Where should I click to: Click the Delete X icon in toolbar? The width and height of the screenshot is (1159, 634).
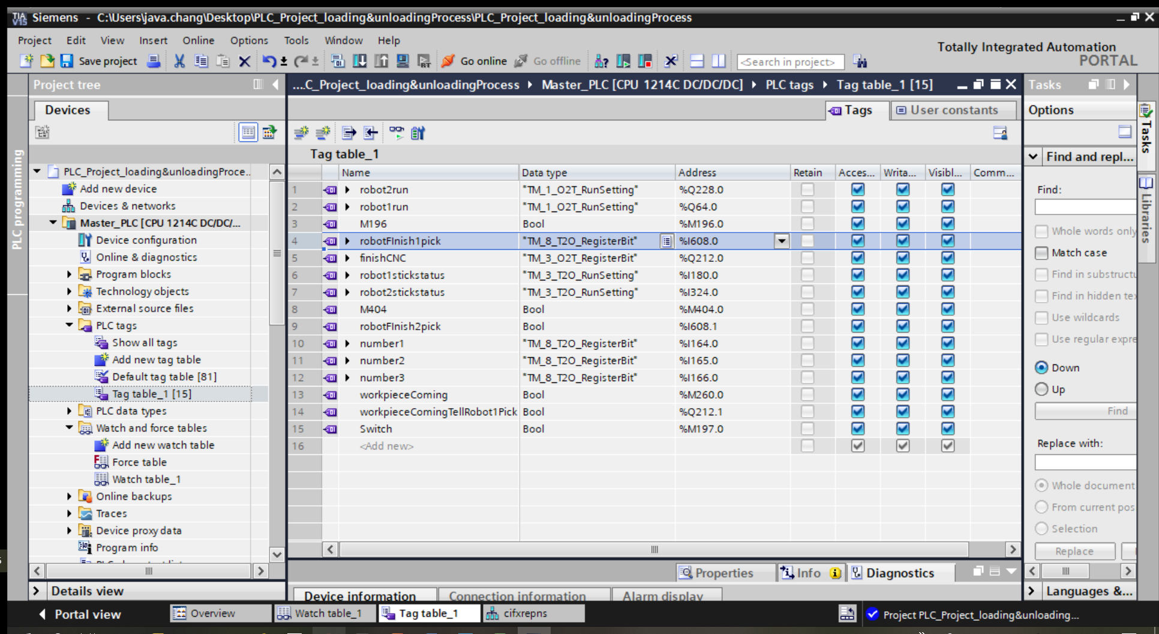pyautogui.click(x=244, y=61)
